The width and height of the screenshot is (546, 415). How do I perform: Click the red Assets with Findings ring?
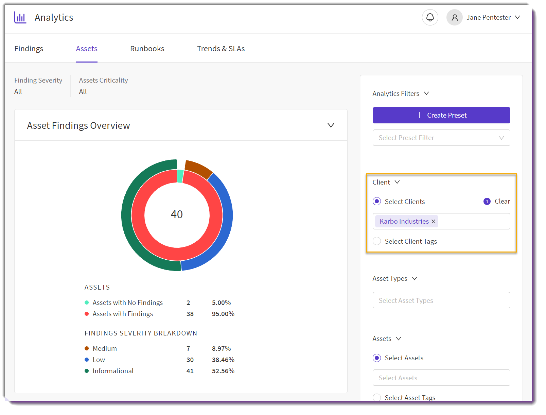pos(177,255)
